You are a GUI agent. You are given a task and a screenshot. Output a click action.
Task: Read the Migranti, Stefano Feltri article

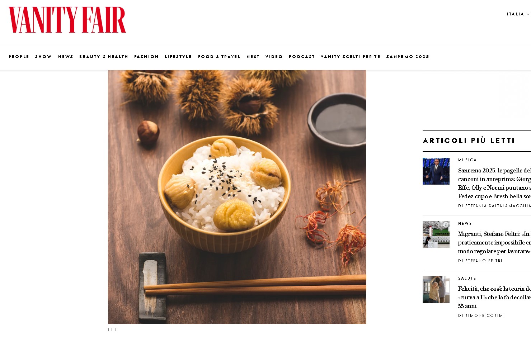(494, 242)
